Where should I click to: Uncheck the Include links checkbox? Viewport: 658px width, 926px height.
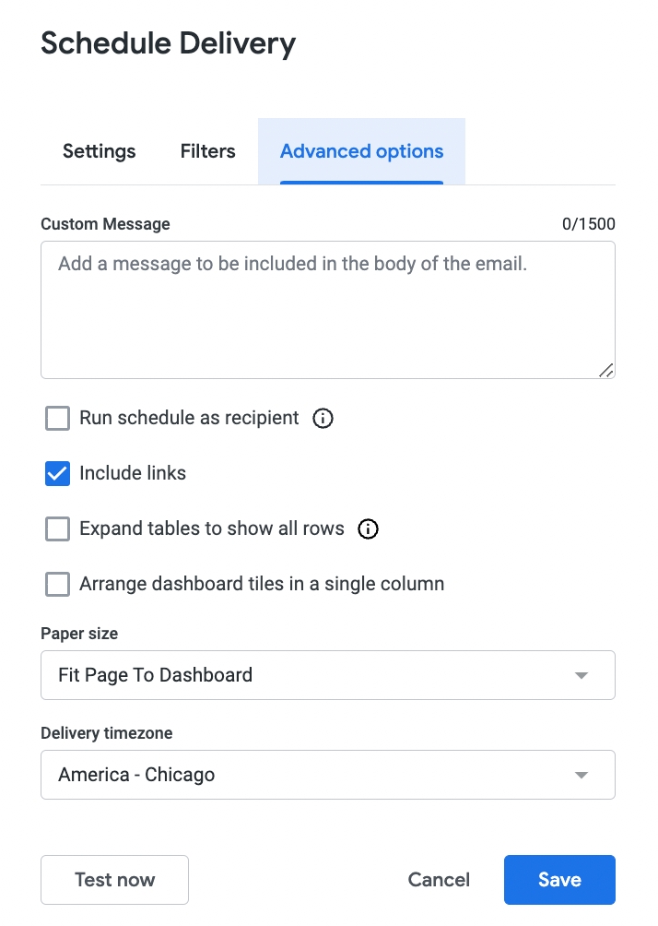58,474
